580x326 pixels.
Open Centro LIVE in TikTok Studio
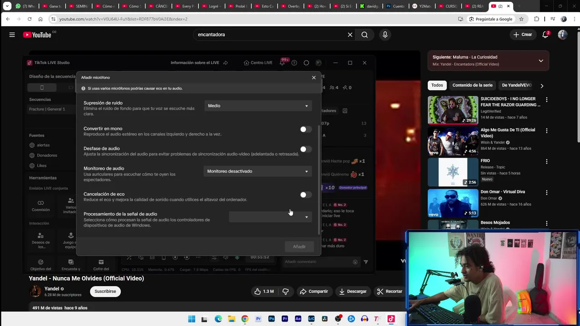coord(258,62)
